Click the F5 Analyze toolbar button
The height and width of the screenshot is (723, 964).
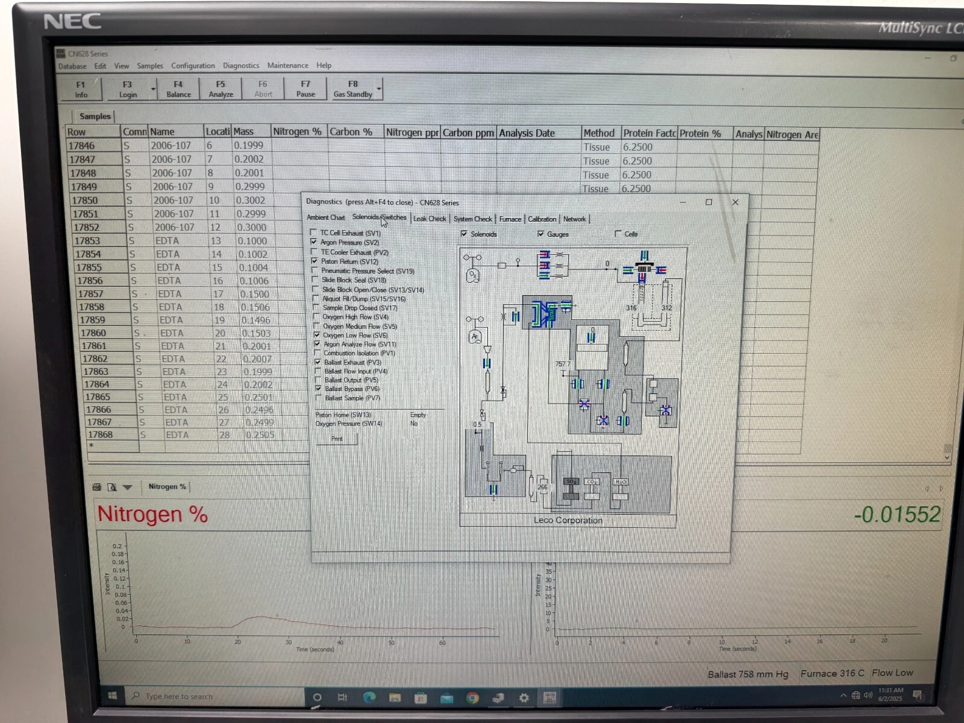tap(221, 89)
